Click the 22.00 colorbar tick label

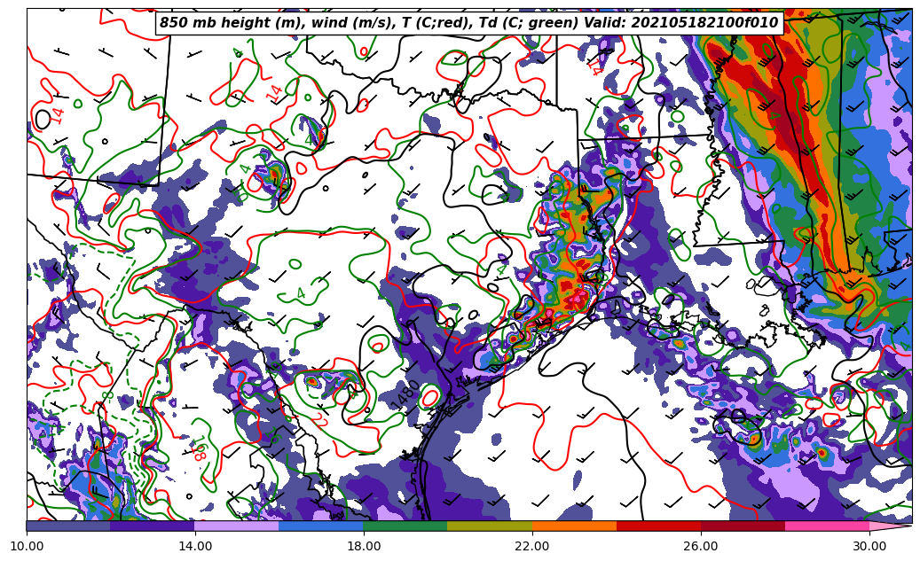point(532,546)
